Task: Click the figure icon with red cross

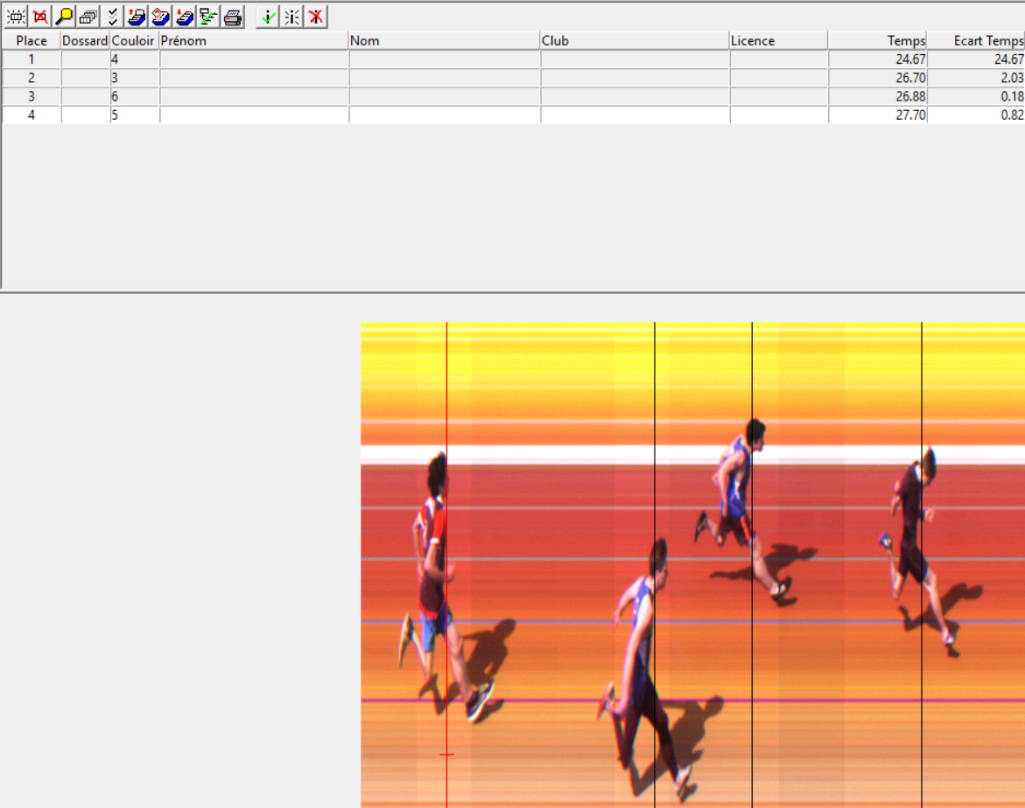Action: pos(316,17)
